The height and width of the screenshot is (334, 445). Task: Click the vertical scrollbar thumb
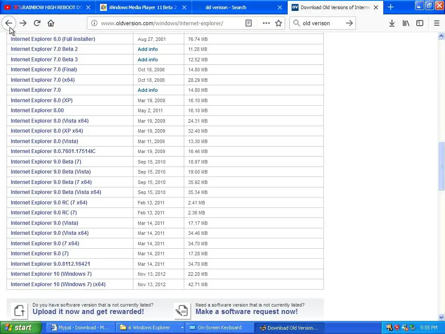[x=442, y=166]
